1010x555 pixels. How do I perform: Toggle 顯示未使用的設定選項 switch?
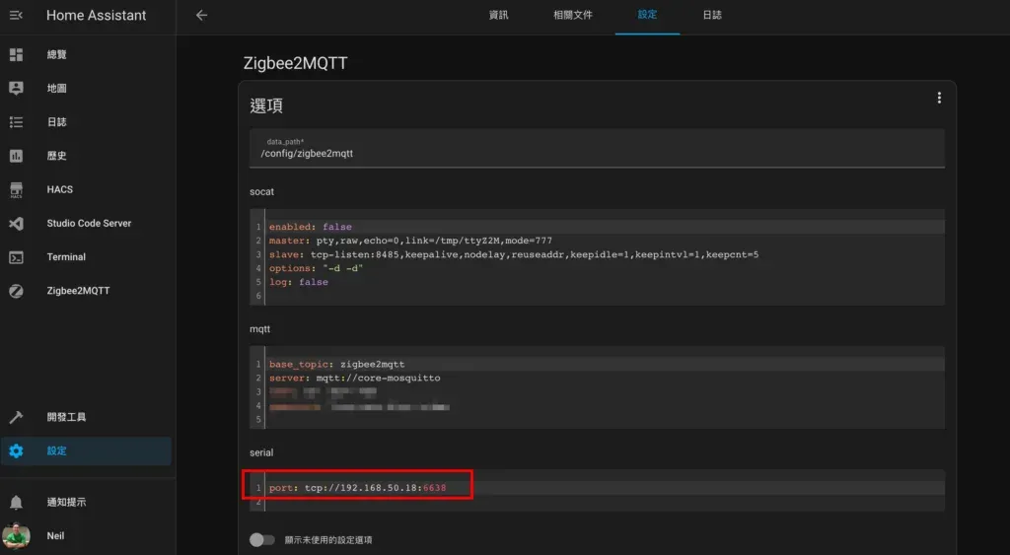(x=261, y=539)
